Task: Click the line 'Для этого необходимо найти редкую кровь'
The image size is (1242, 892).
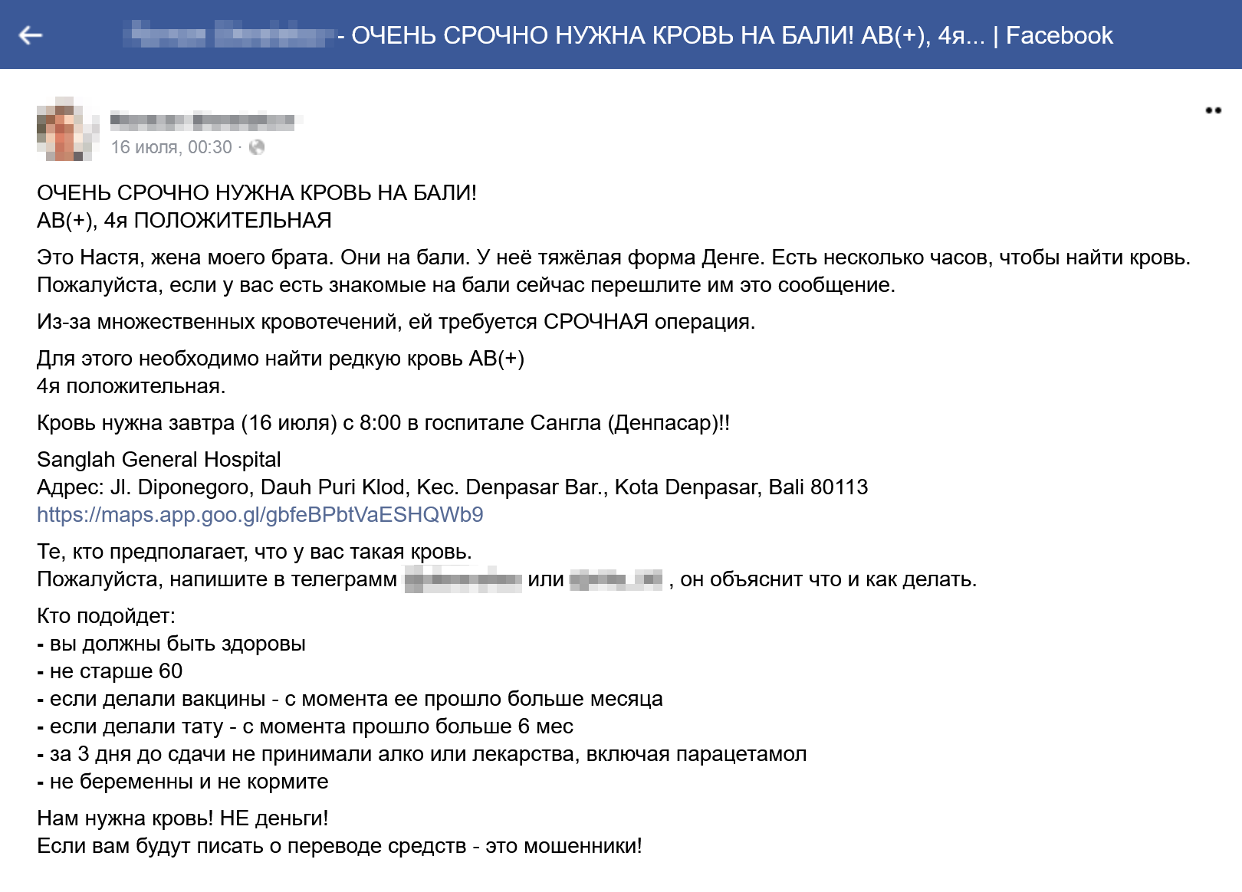Action: click(281, 359)
